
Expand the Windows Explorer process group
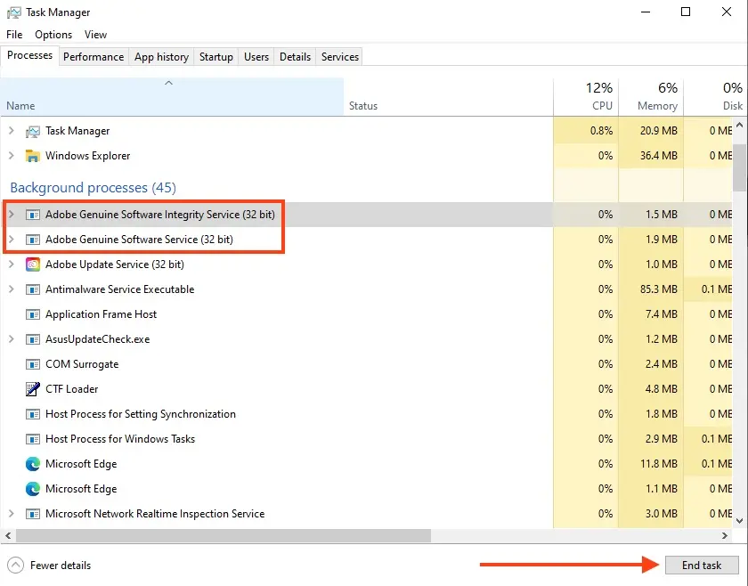[12, 156]
